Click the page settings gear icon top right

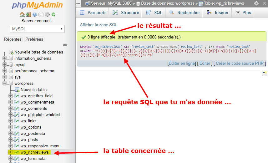click(256, 3)
